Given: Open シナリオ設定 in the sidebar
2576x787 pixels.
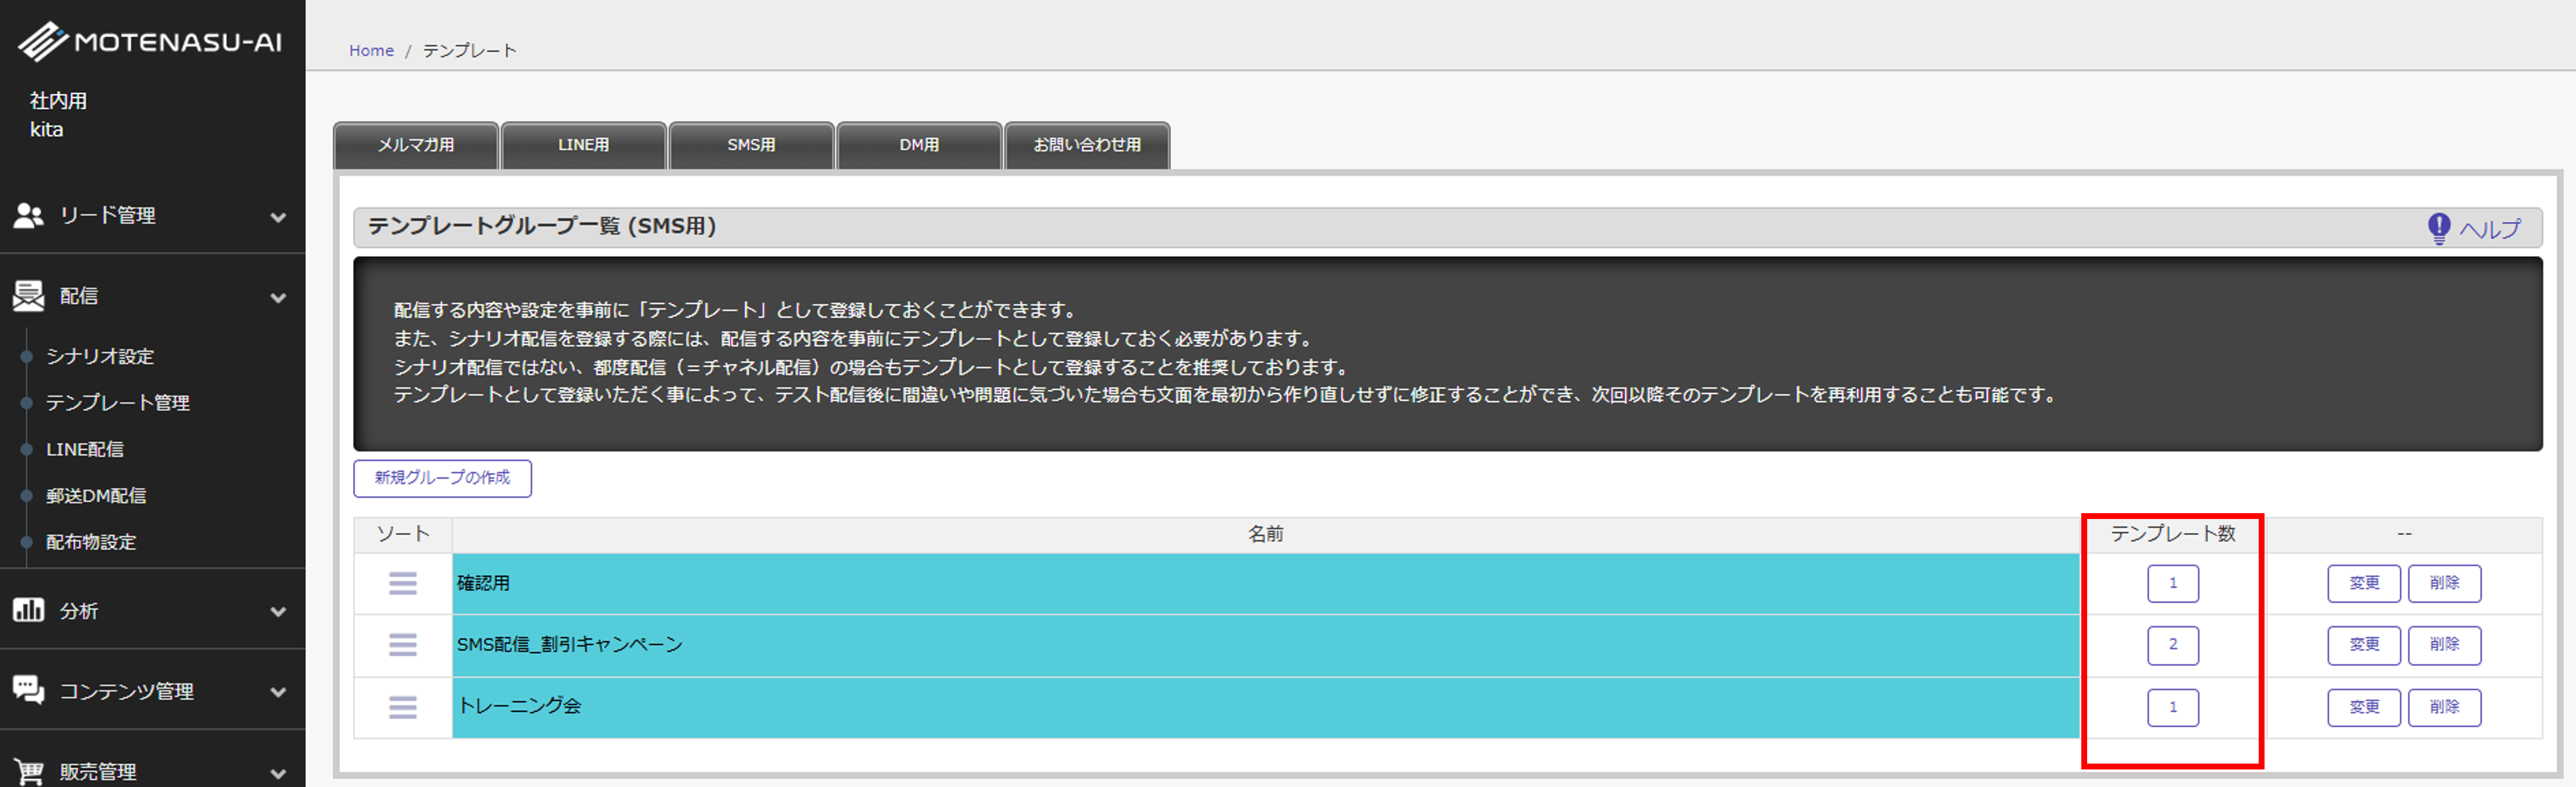Looking at the screenshot, I should (x=100, y=356).
